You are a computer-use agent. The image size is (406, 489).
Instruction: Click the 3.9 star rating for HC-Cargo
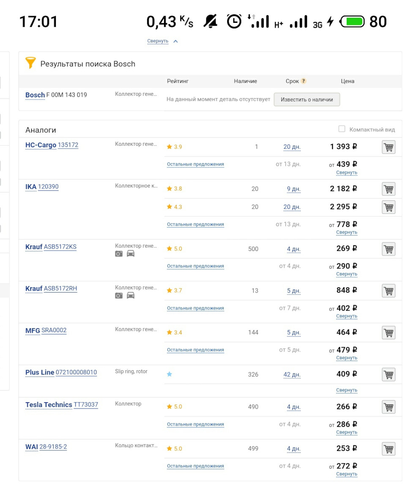[174, 147]
